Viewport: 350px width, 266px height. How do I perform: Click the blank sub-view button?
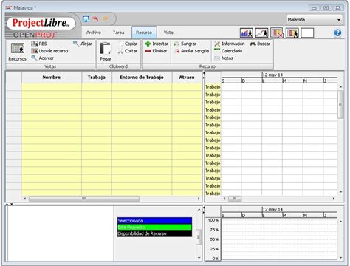(x=307, y=33)
